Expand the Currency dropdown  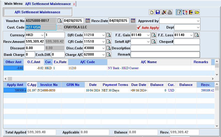pyautogui.click(x=42, y=35)
